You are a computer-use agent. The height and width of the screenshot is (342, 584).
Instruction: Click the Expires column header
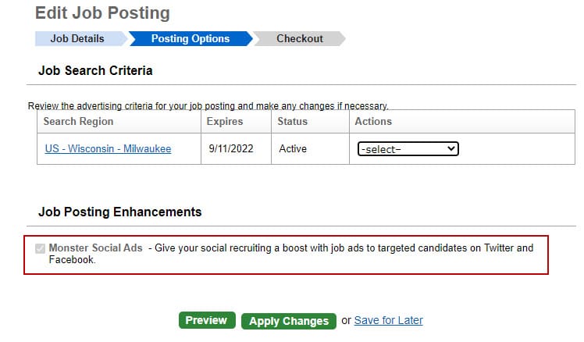coord(225,122)
